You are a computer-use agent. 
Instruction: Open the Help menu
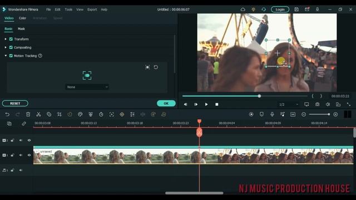tap(104, 9)
